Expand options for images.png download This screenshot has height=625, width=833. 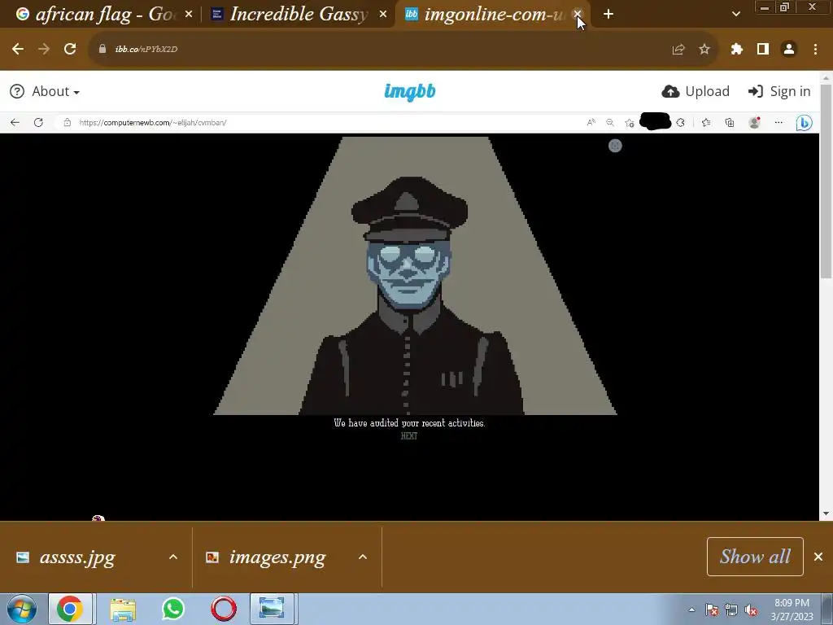coord(363,557)
